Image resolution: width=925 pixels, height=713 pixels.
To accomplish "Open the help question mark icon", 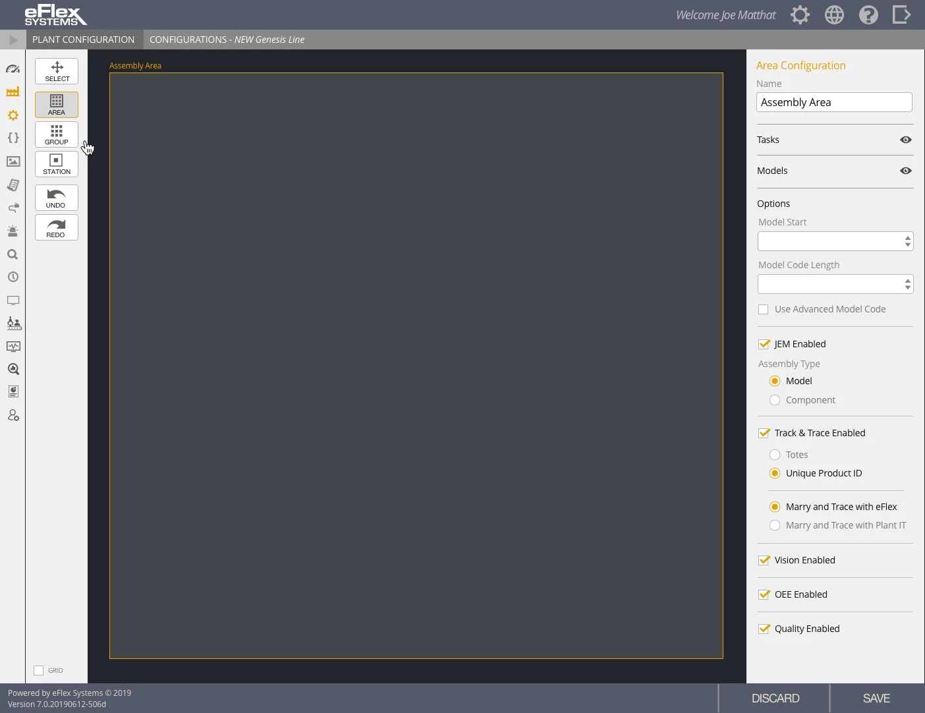I will click(x=868, y=14).
